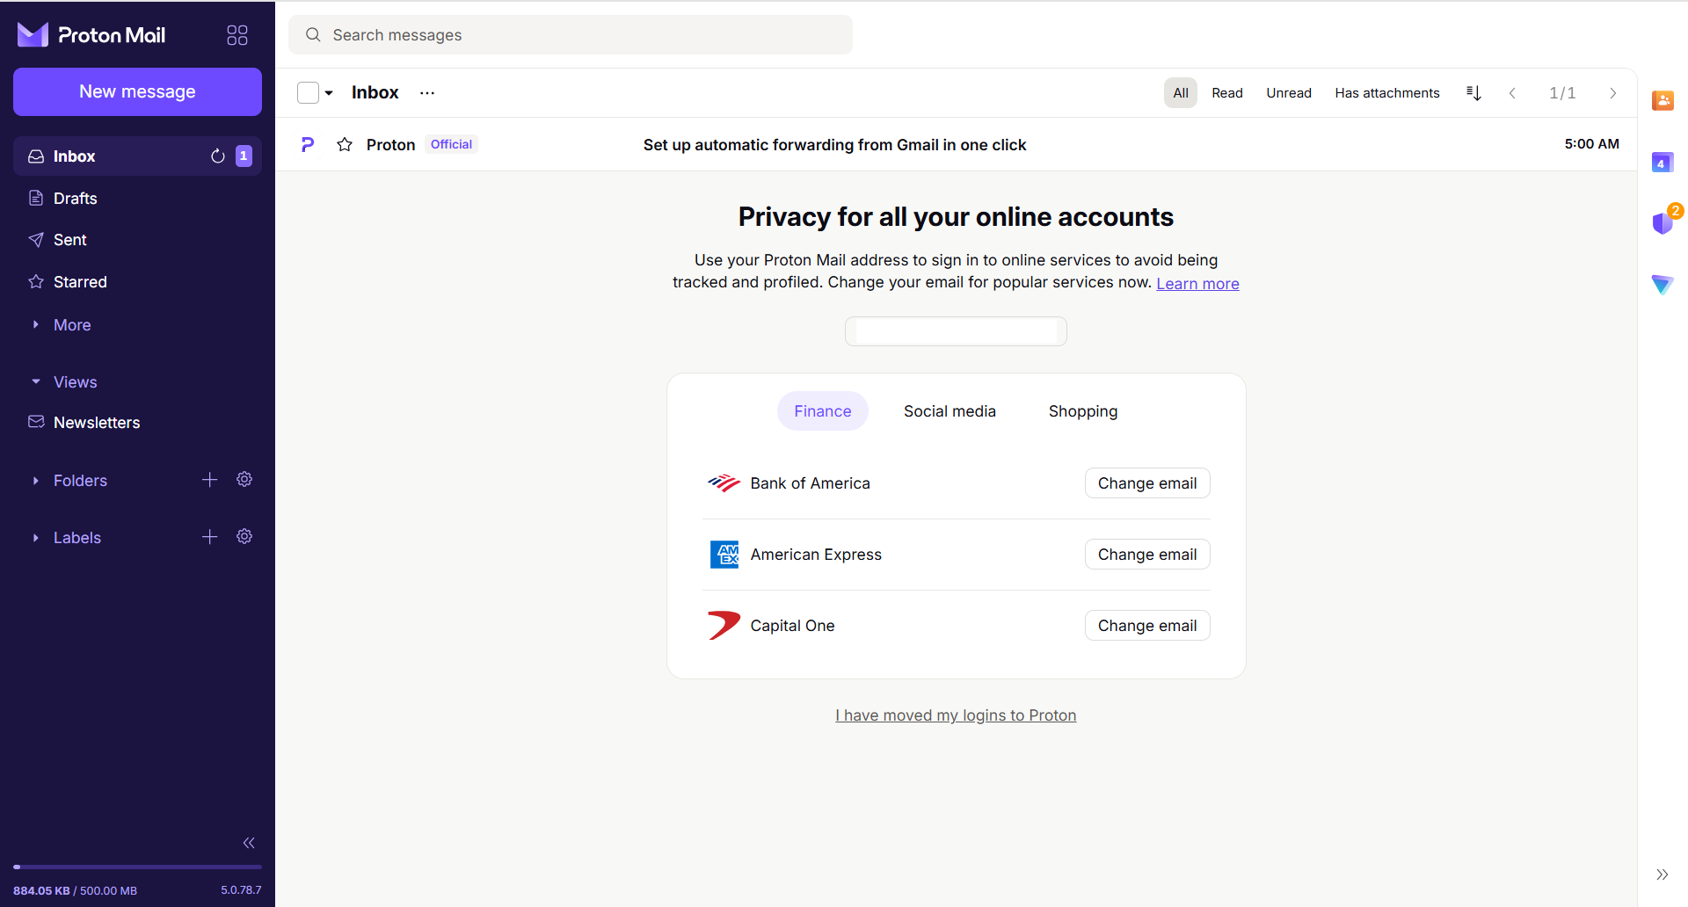Image resolution: width=1688 pixels, height=907 pixels.
Task: Filter messages by Read
Action: (x=1227, y=93)
